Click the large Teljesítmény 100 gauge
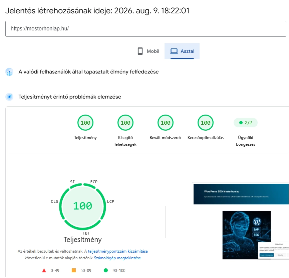The width and height of the screenshot is (289, 278). [82, 206]
